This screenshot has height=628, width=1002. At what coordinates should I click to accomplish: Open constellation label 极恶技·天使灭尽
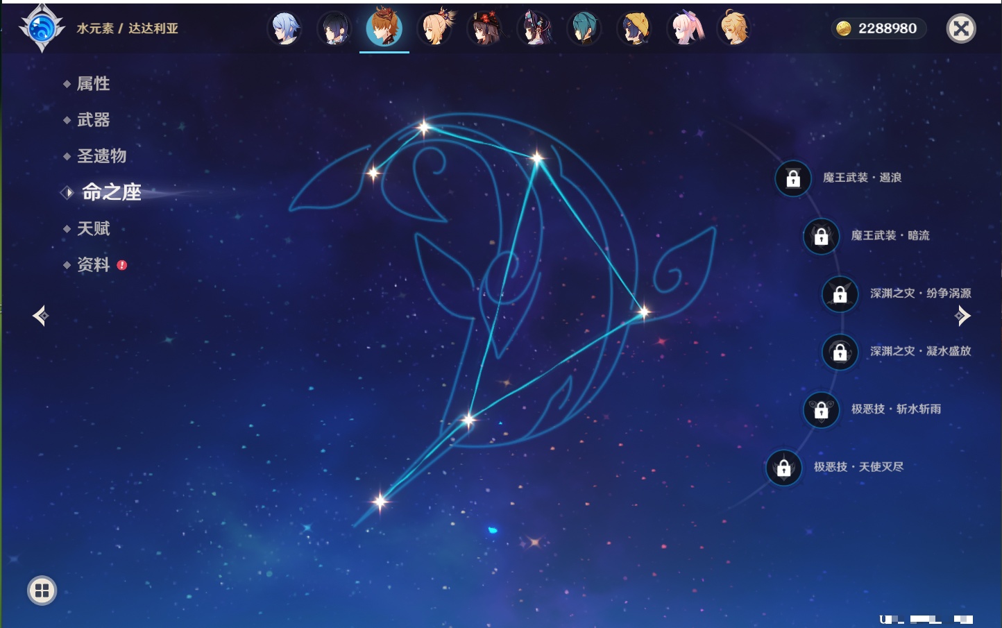(859, 466)
